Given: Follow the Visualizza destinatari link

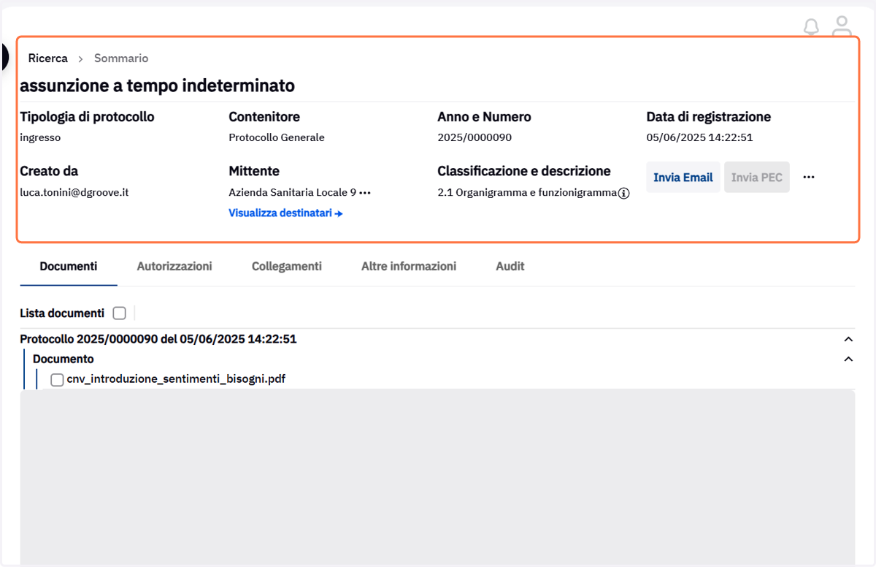Looking at the screenshot, I should [286, 213].
